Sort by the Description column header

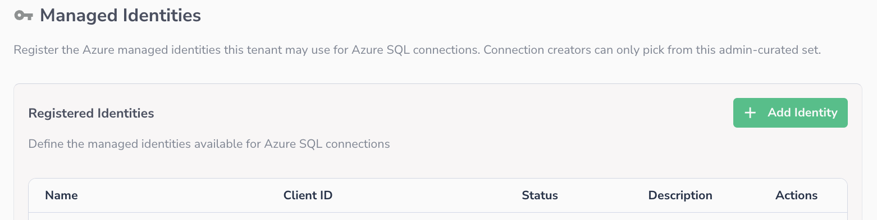[x=680, y=195]
